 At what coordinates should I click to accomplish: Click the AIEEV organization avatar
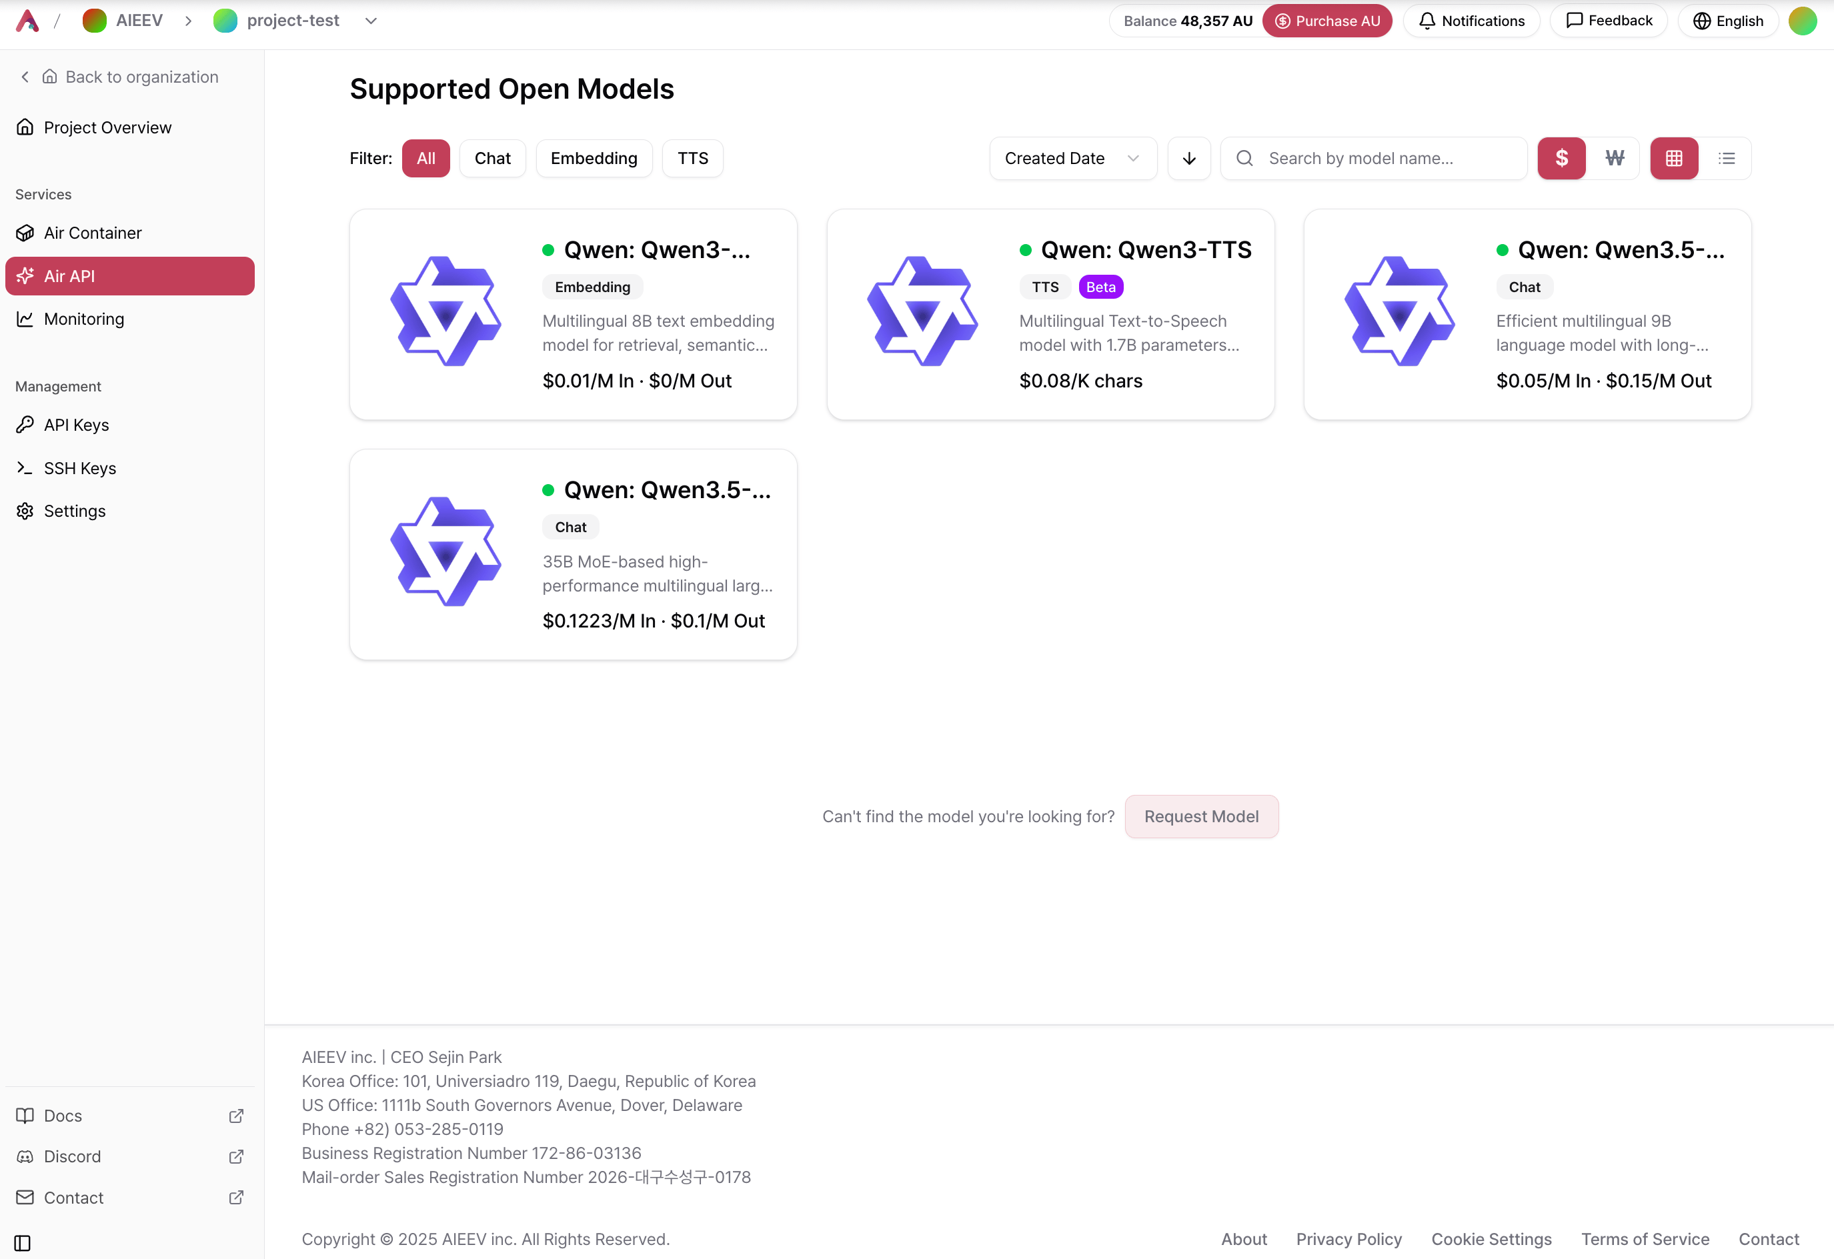[95, 21]
